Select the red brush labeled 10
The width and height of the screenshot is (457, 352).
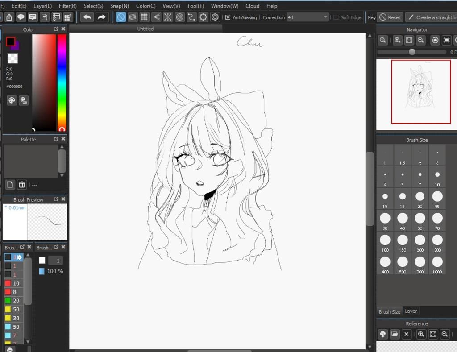[13, 283]
